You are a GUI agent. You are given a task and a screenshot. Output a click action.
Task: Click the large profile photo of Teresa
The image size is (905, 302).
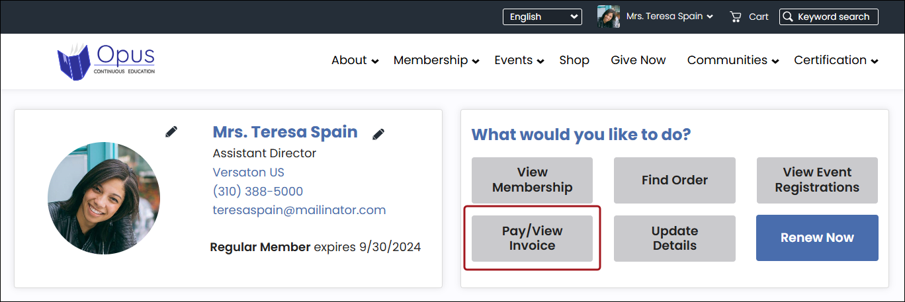click(x=104, y=198)
